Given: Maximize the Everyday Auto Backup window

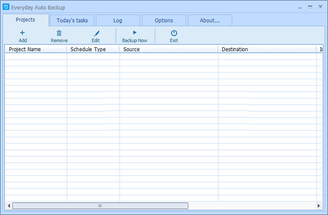Looking at the screenshot, I should coord(310,7).
